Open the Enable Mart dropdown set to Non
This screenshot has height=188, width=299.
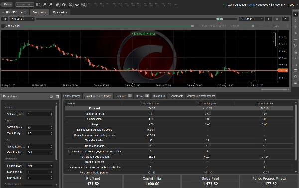[40, 166]
